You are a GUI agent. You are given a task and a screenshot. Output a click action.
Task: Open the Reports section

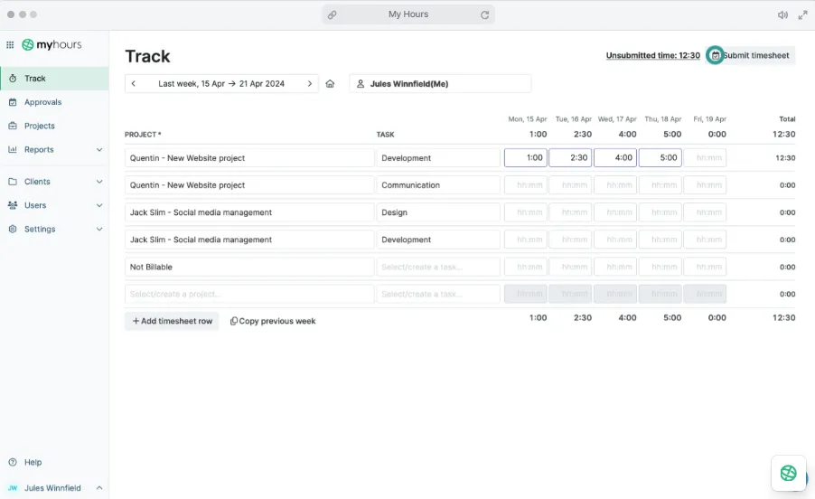coord(54,150)
